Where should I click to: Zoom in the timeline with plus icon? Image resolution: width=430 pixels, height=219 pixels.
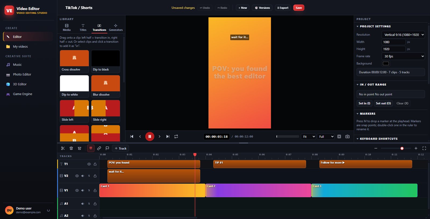click(x=416, y=148)
